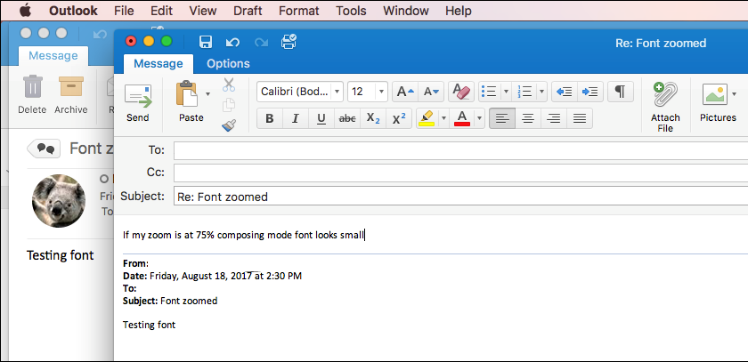Decrease font size with small A icon
The height and width of the screenshot is (362, 748).
click(431, 92)
